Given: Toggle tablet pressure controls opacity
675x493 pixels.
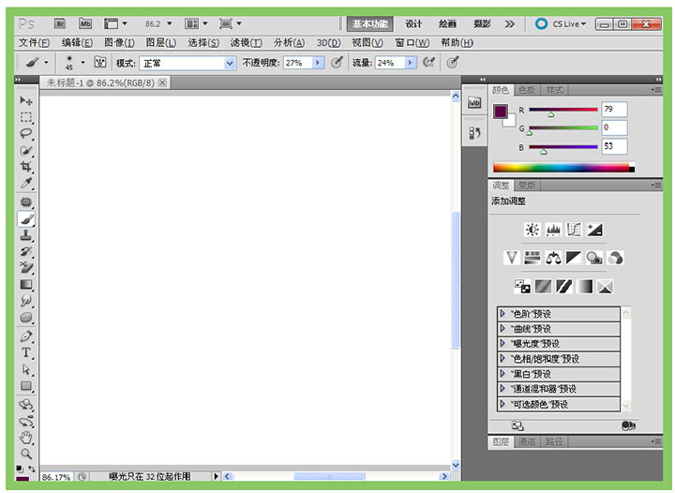Looking at the screenshot, I should pos(337,63).
